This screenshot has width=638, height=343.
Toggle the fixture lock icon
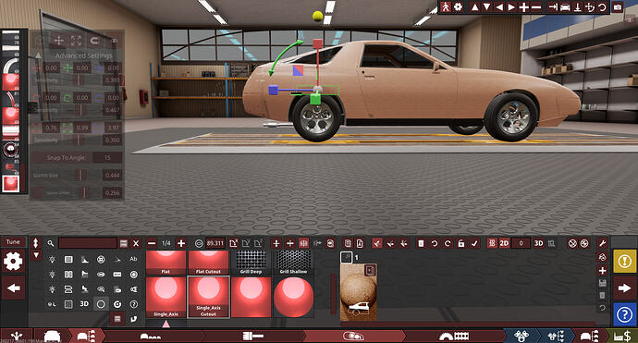tap(461, 243)
